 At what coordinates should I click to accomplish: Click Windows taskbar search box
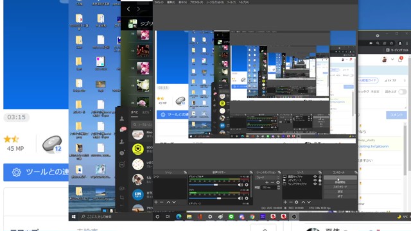click(x=116, y=217)
